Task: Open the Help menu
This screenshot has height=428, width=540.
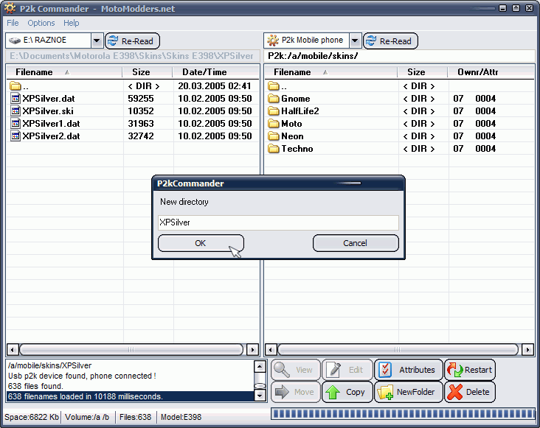Action: point(72,23)
